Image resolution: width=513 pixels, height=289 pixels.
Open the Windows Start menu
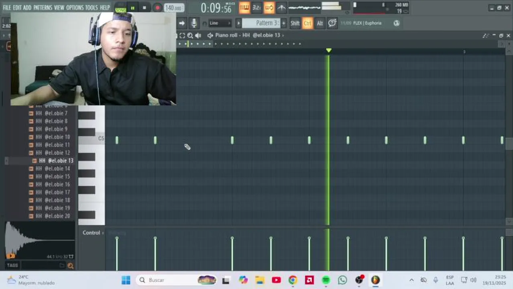click(126, 280)
